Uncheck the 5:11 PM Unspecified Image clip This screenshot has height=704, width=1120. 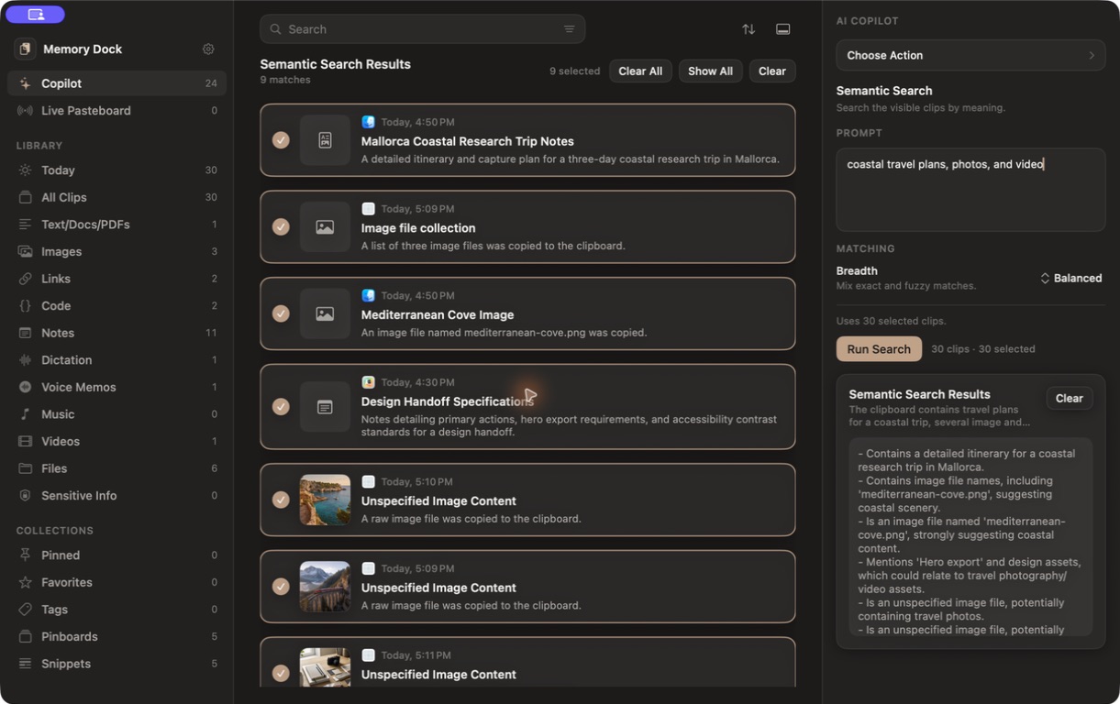(281, 673)
